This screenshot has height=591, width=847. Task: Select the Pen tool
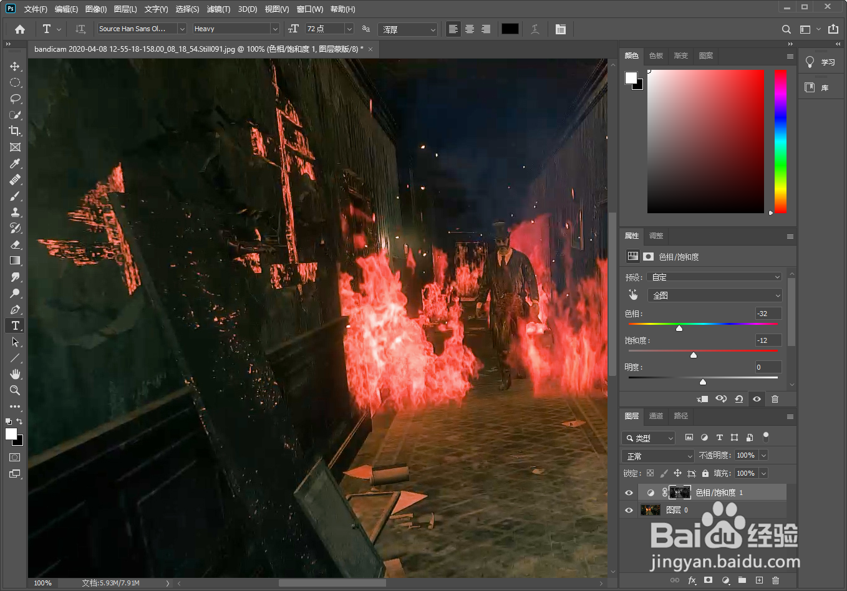coord(15,309)
